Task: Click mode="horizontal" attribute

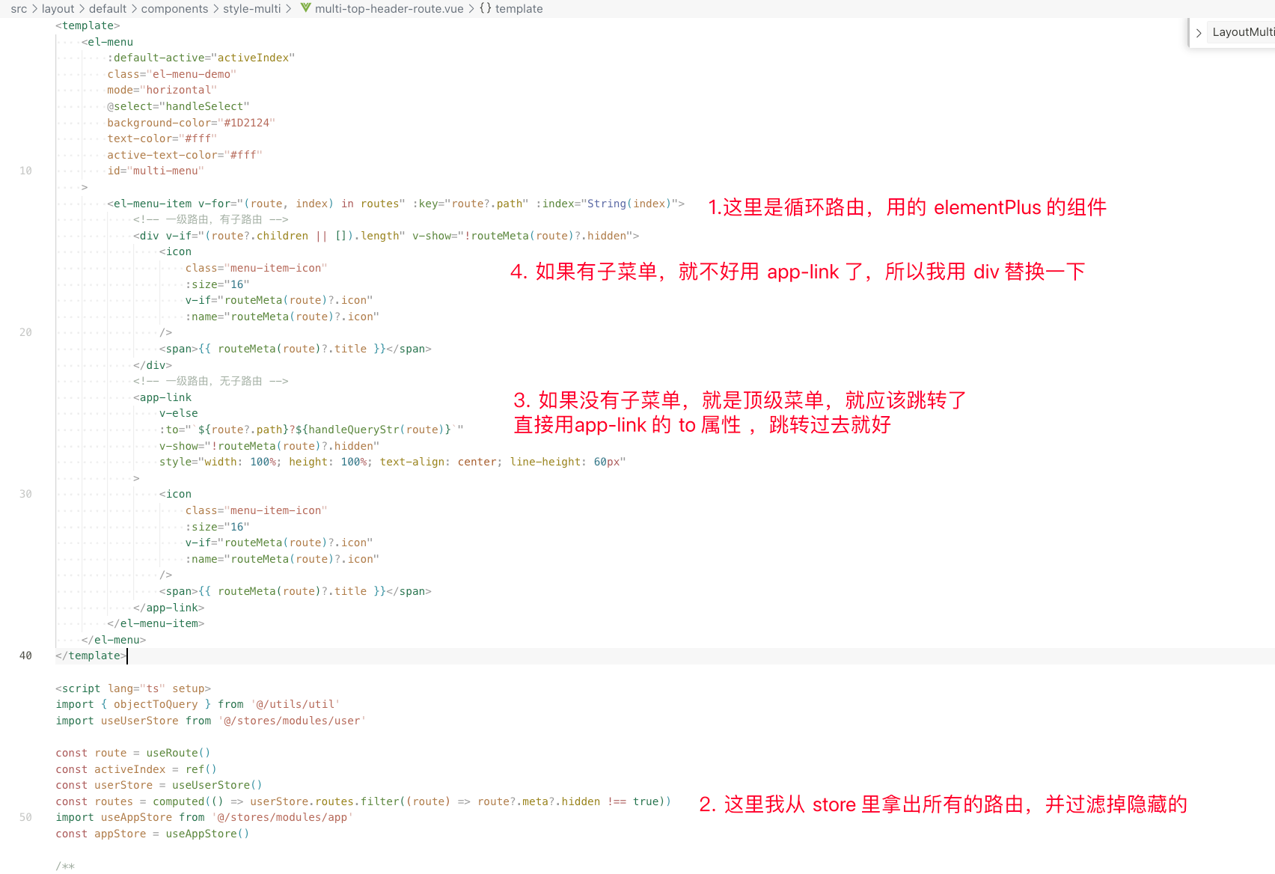Action: click(162, 90)
